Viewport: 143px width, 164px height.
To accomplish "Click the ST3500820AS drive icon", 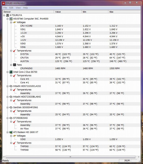I will [x=11, y=118].
